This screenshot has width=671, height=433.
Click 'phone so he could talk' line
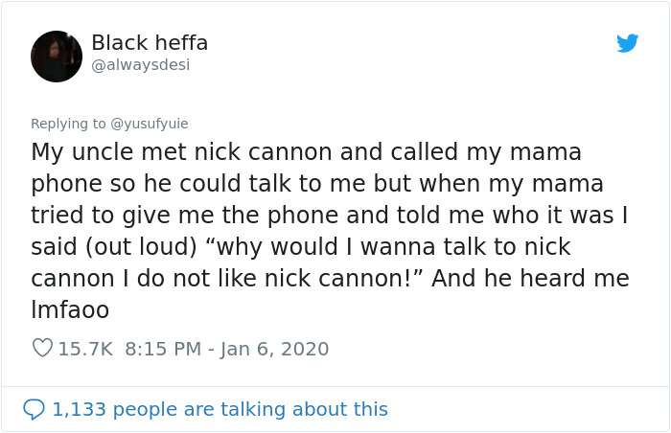(x=153, y=184)
